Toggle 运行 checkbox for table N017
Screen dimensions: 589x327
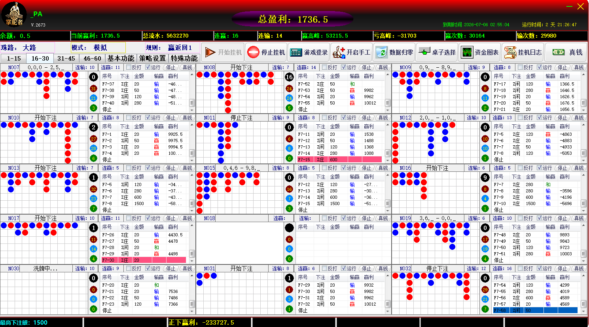pos(148,218)
